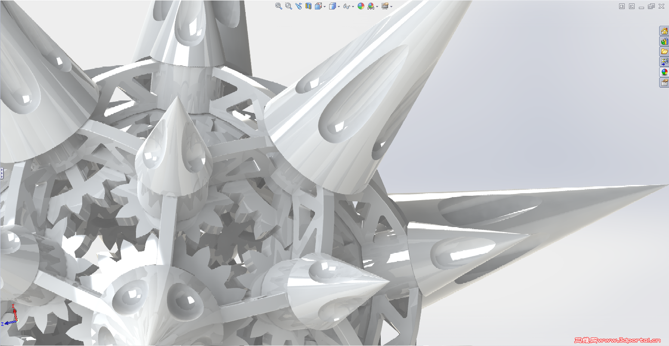Open the Custom Properties clipboard tab

(664, 82)
